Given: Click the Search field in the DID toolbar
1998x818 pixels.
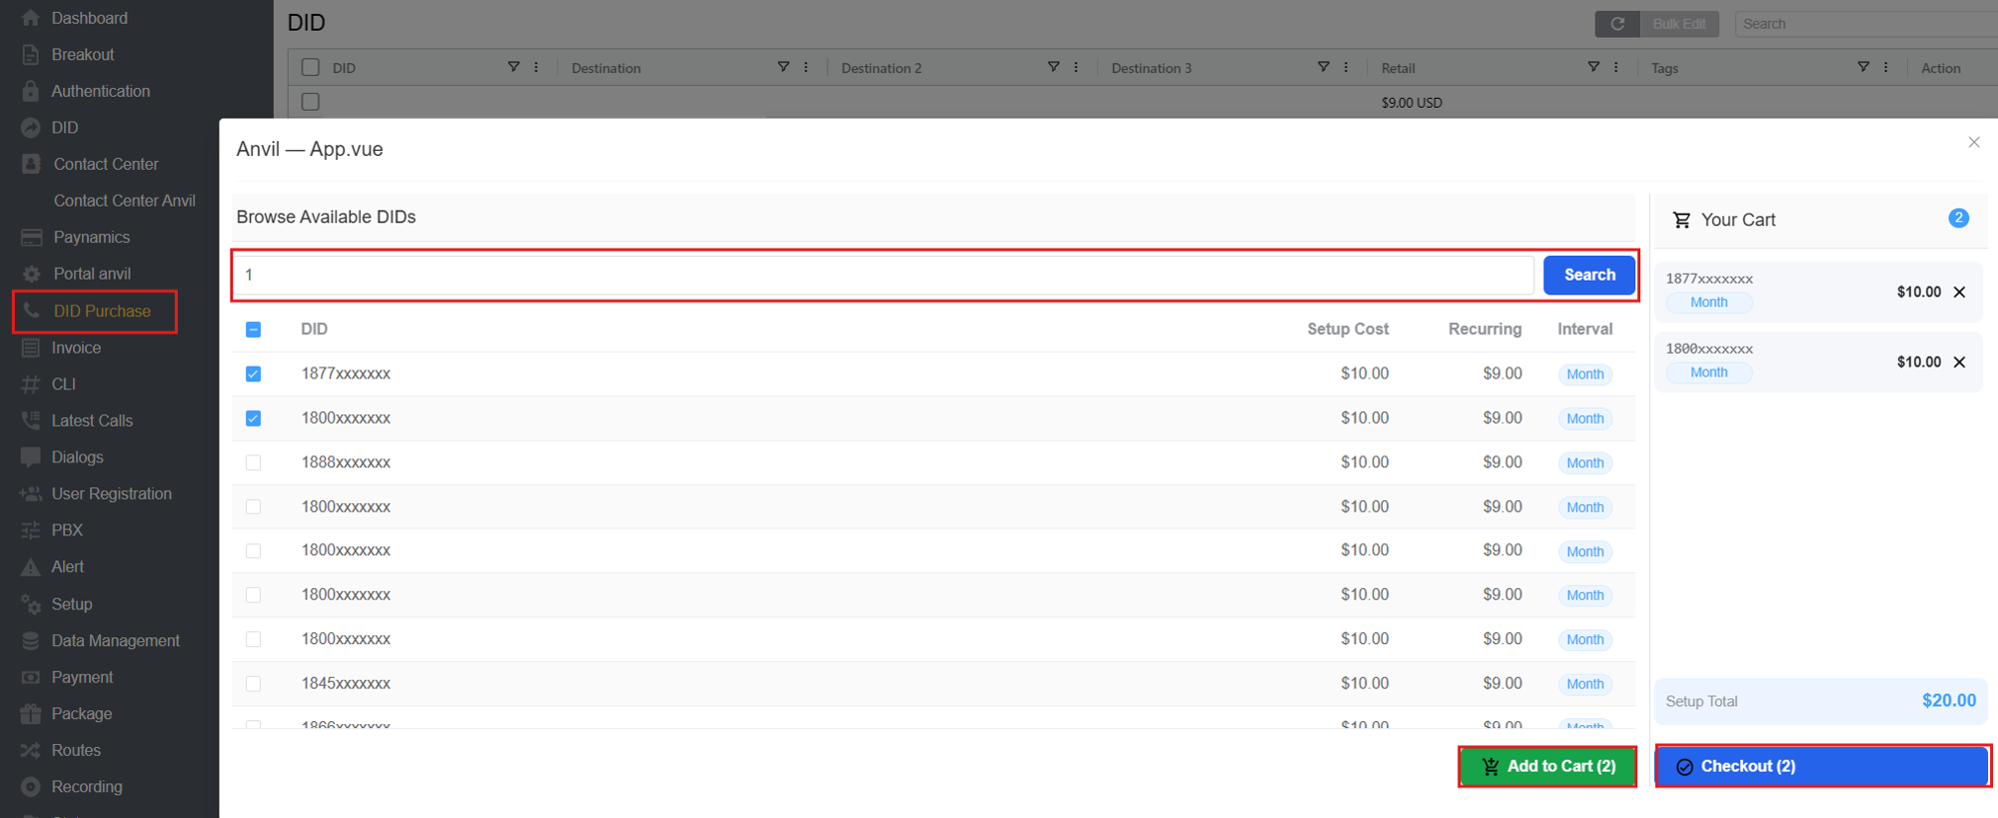Looking at the screenshot, I should coord(1866,24).
